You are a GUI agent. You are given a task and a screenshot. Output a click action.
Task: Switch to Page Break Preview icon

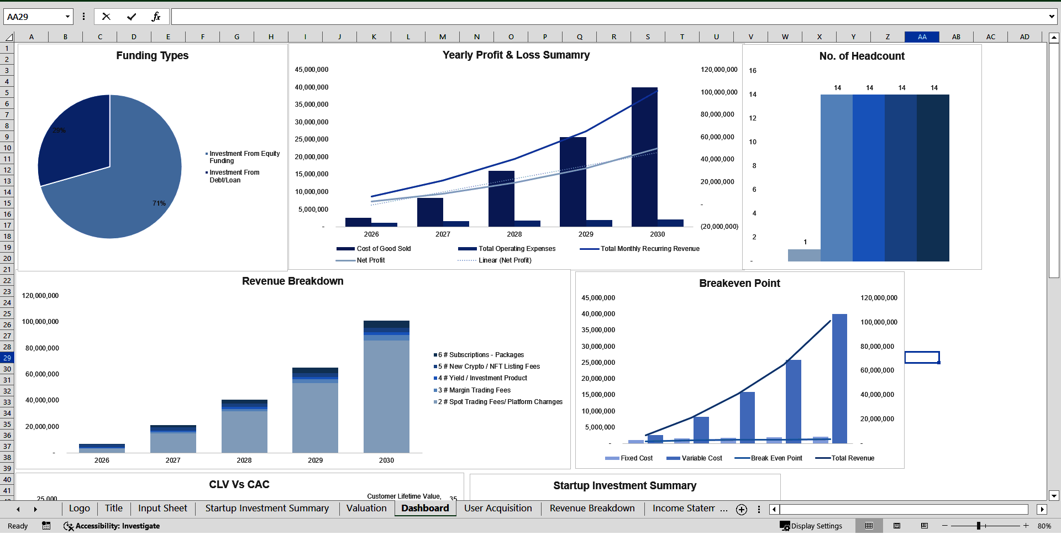pyautogui.click(x=925, y=526)
